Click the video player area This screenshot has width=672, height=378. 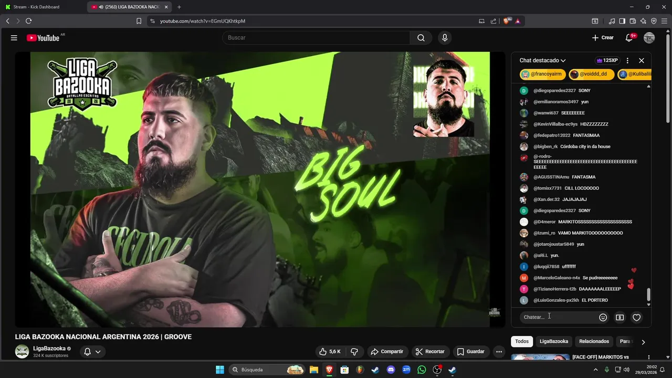(260, 189)
